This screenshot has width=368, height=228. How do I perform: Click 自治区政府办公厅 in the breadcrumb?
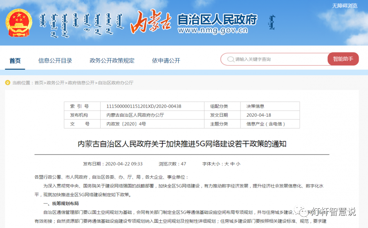click(x=115, y=83)
